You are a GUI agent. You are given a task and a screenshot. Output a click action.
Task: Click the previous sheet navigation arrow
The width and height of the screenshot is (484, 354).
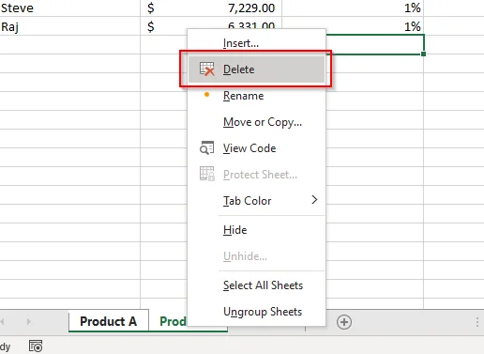[2, 321]
